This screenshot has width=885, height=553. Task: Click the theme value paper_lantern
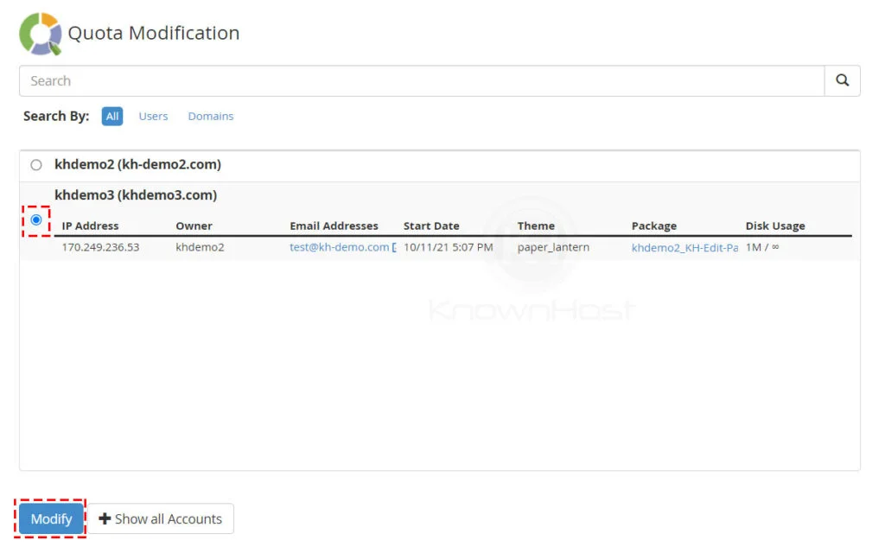click(x=553, y=247)
